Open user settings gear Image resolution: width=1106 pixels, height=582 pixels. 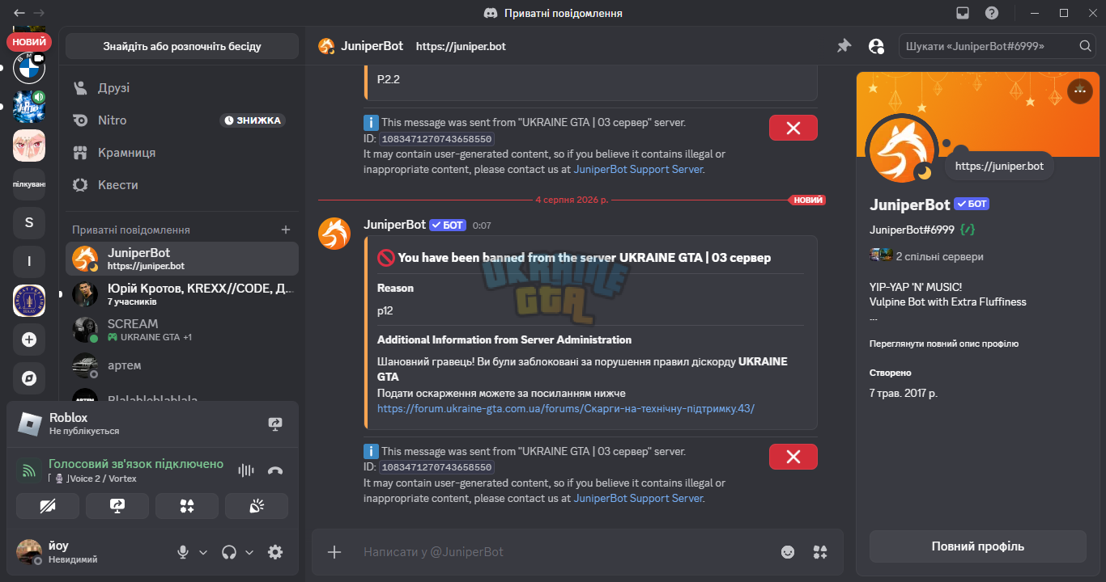coord(275,552)
